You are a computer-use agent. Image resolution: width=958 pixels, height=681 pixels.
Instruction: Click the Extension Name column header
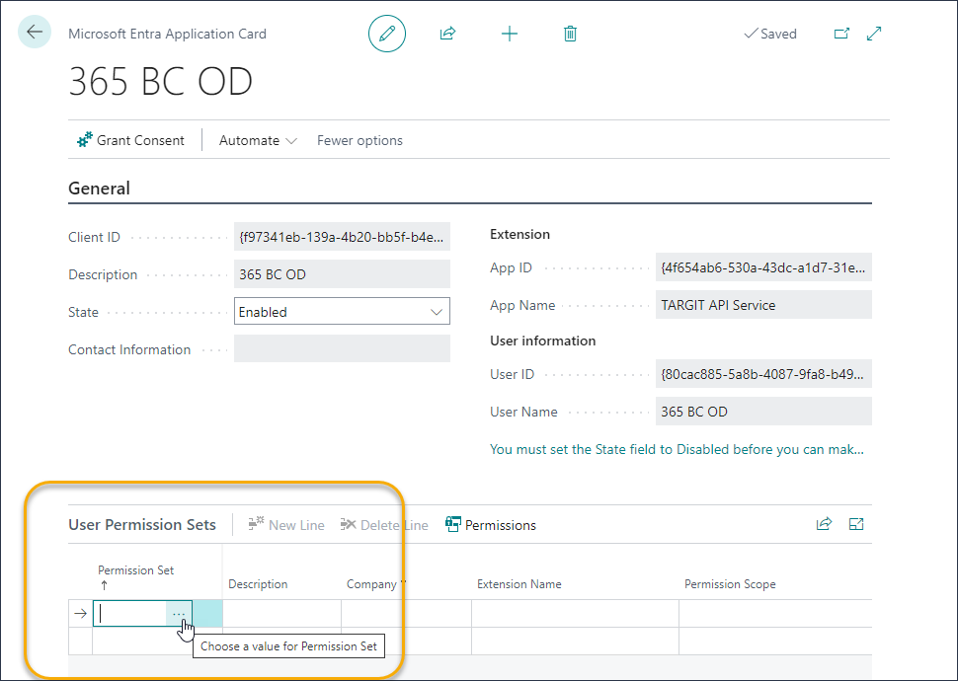(x=519, y=584)
